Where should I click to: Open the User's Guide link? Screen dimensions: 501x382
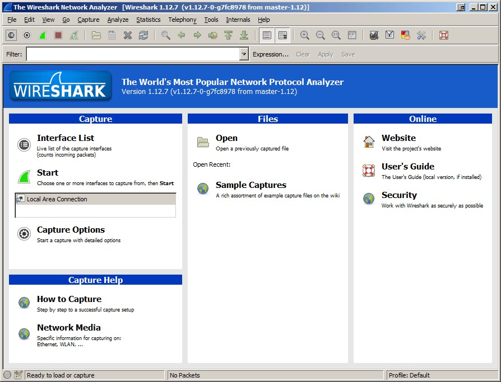408,167
